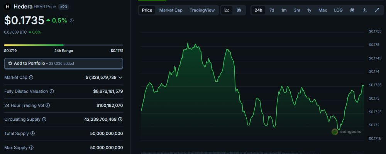Click the Hedera H logo icon

coord(7,7)
